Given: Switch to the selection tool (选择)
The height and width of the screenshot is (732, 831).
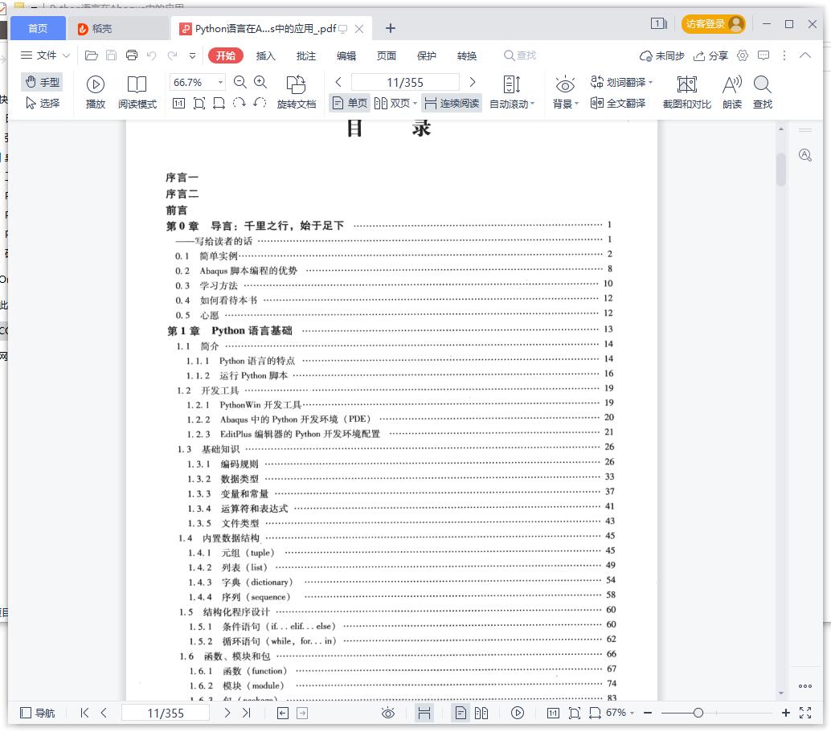Looking at the screenshot, I should 43,103.
